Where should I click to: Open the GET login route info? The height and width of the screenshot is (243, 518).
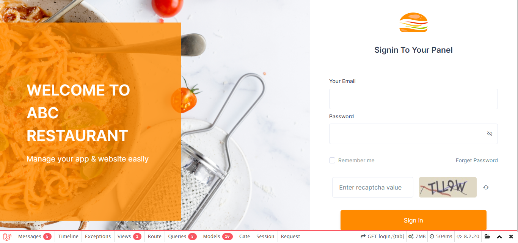point(382,237)
